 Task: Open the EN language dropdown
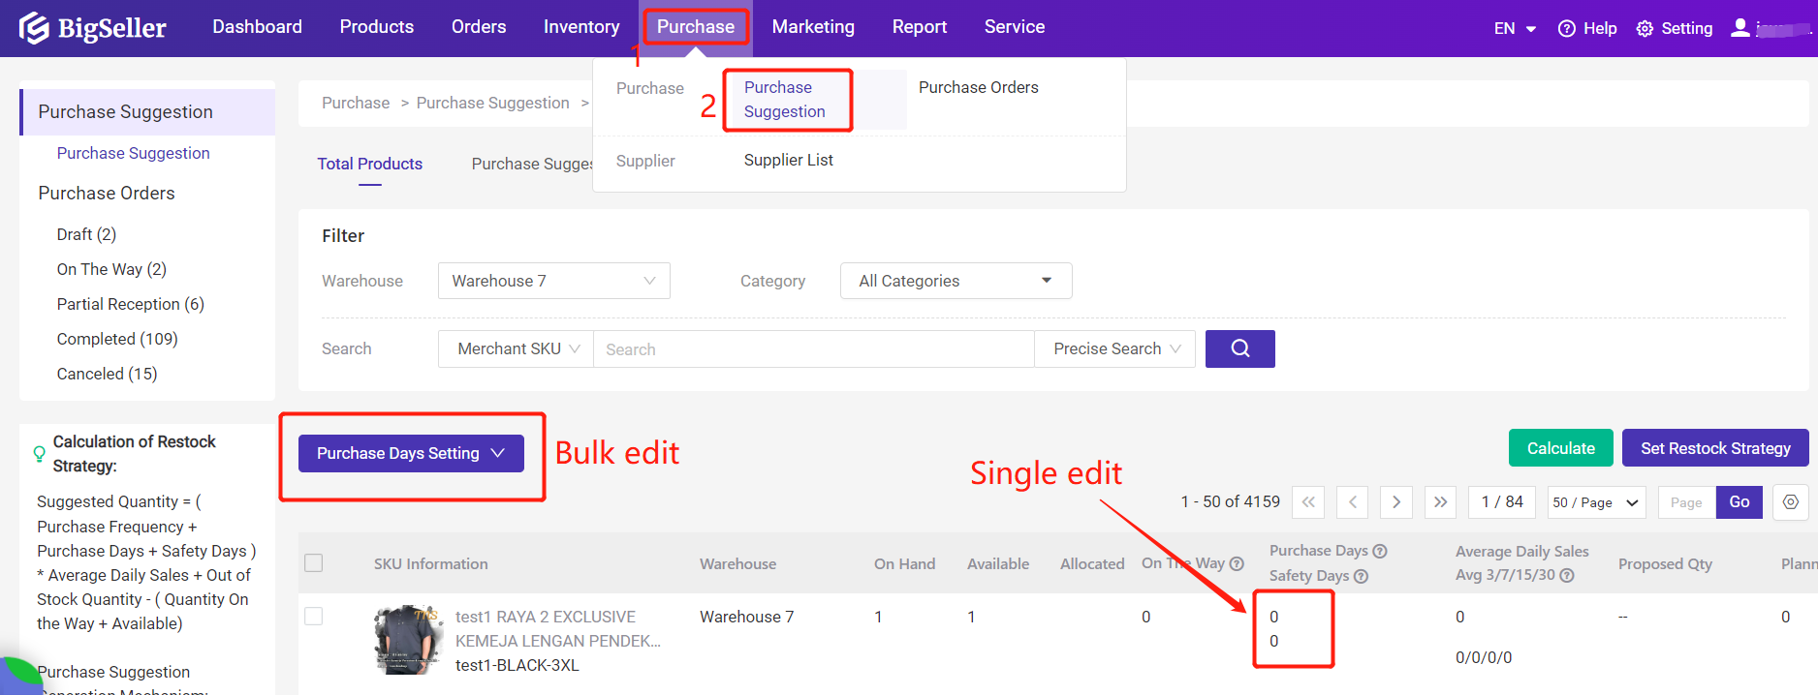tap(1515, 29)
